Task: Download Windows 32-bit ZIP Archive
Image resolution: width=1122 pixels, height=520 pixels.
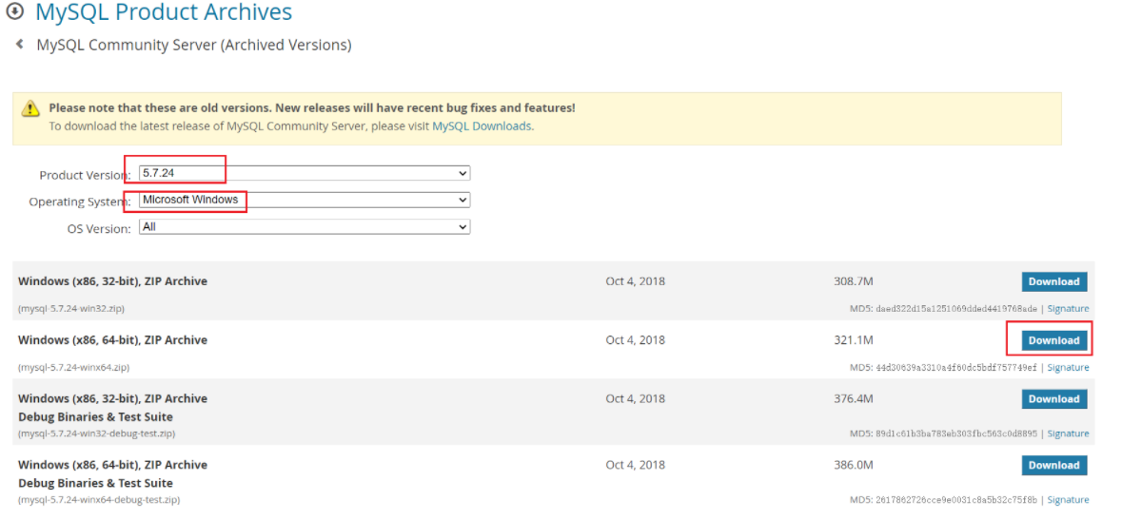Action: [1053, 281]
